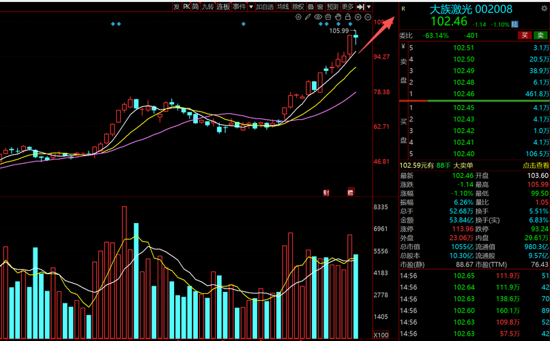550x341 pixels.
Task: Expand the 更多 more menu
Action: pos(347,7)
